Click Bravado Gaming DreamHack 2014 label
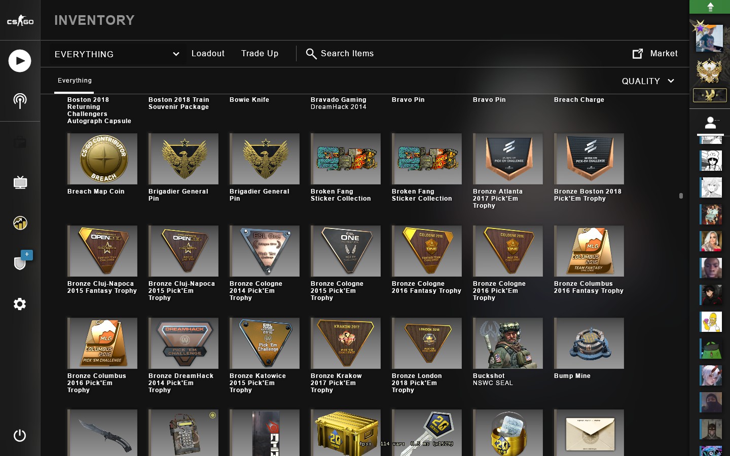This screenshot has width=730, height=456. pyautogui.click(x=339, y=103)
